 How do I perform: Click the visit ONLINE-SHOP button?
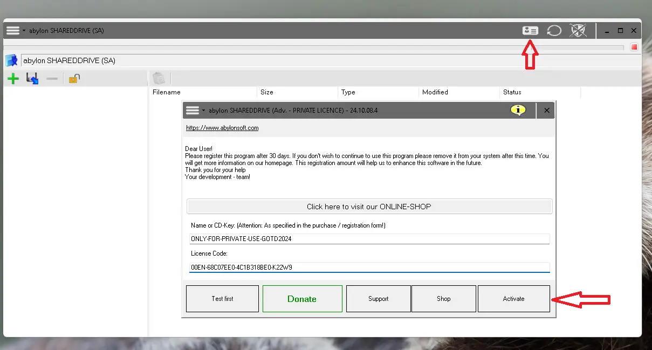click(369, 207)
